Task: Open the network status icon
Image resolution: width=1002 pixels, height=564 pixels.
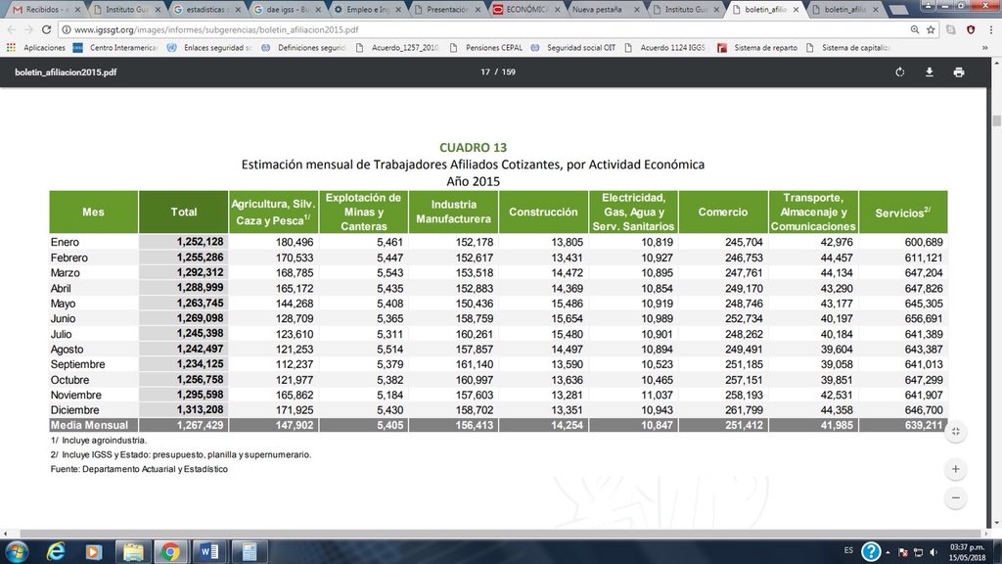Action: [x=918, y=551]
